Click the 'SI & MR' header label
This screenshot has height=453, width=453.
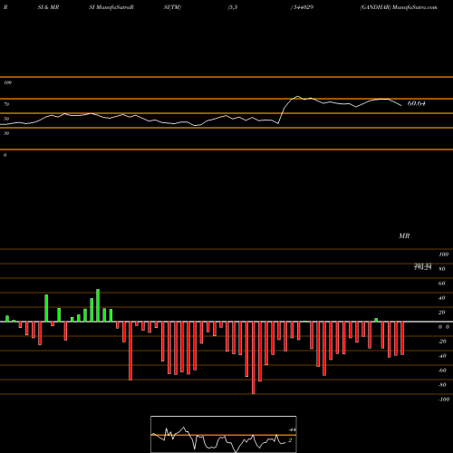click(48, 7)
